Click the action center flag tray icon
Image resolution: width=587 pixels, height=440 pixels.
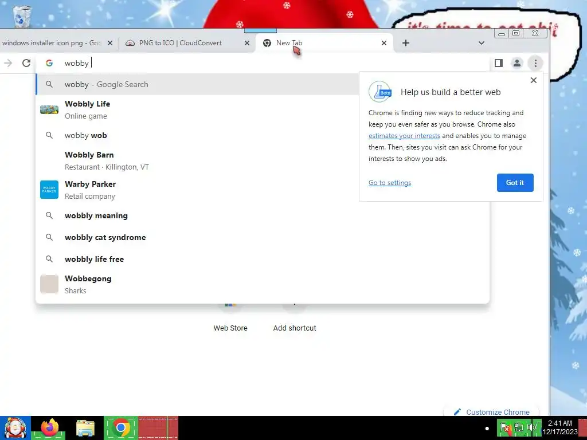pos(504,427)
